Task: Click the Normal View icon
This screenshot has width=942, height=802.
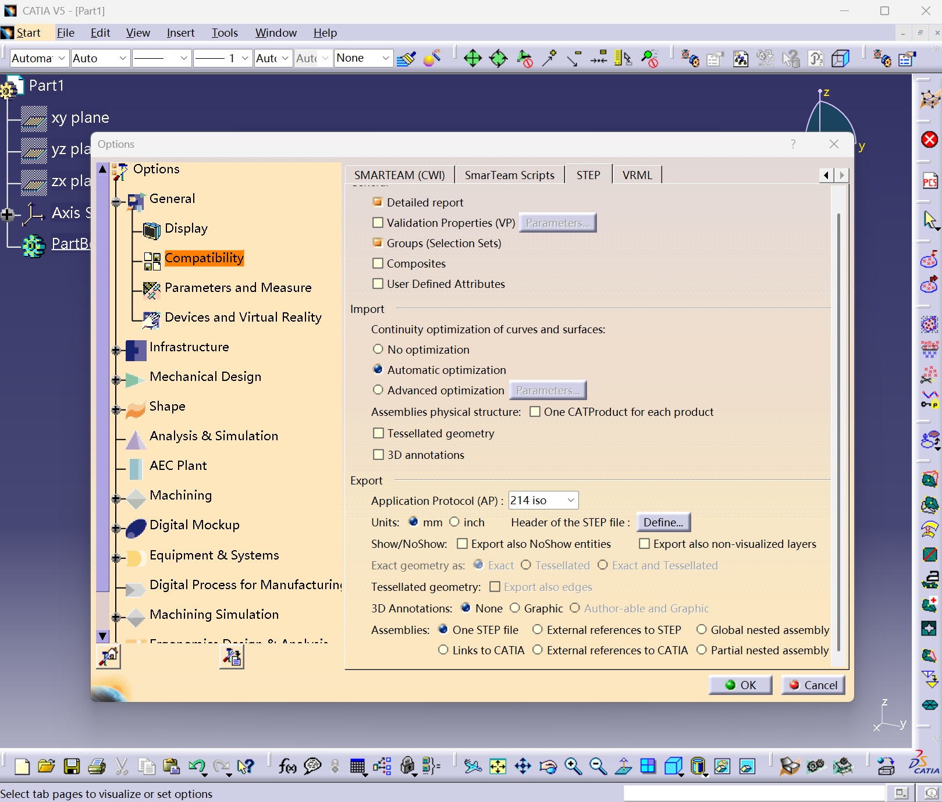Action: coord(623,767)
